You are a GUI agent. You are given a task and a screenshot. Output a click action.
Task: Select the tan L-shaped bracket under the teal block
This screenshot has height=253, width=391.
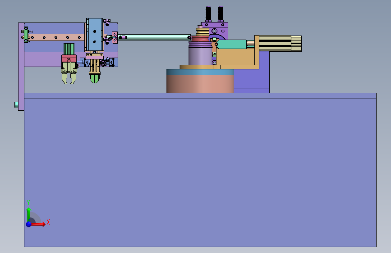click(x=236, y=57)
